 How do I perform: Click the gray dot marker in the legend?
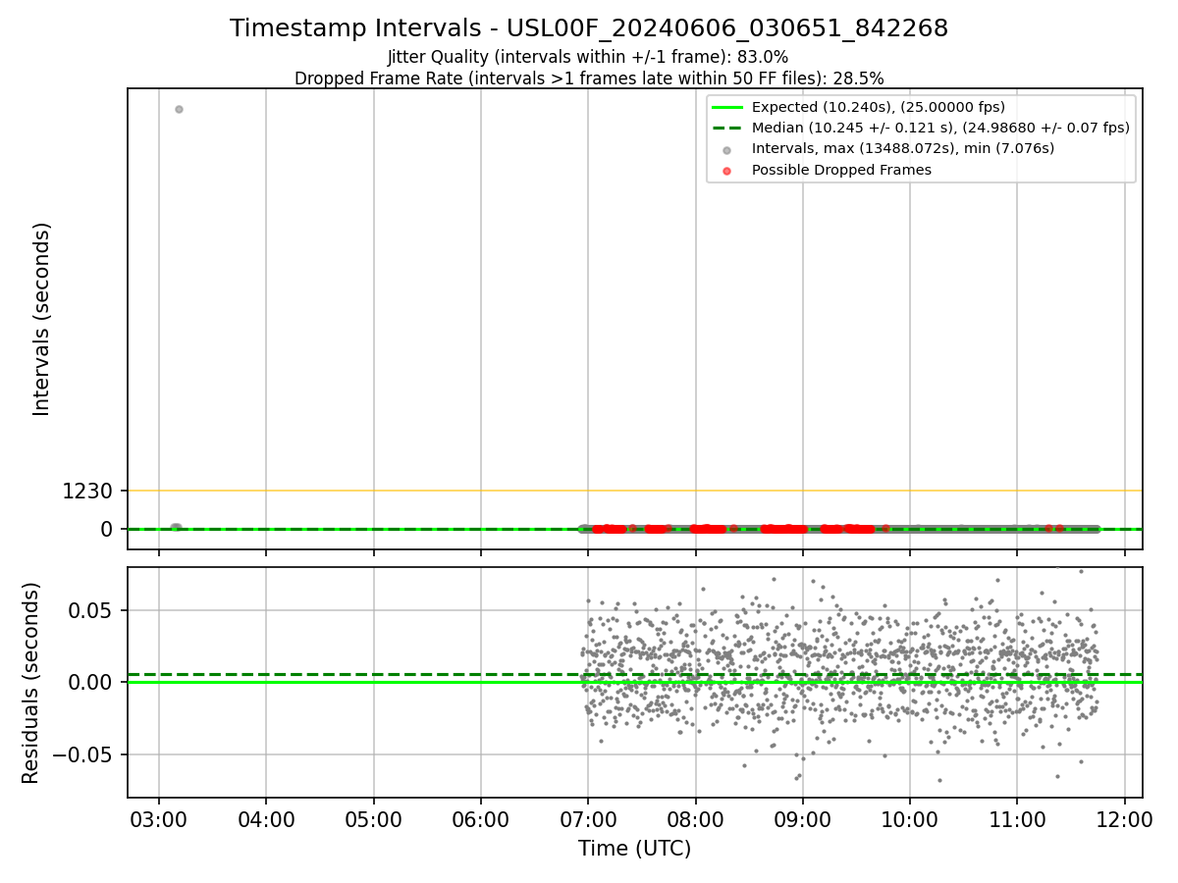tap(726, 150)
